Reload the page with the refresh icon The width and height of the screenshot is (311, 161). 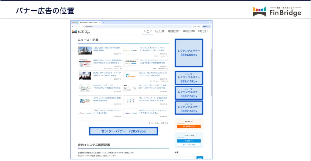79,26
